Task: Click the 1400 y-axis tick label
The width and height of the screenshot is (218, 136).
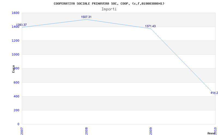Action: point(16,27)
